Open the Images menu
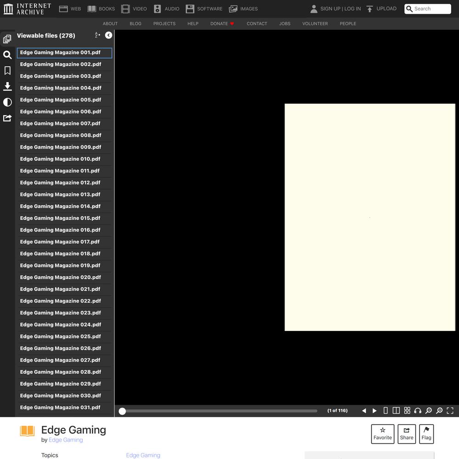Image resolution: width=459 pixels, height=459 pixels. click(243, 9)
